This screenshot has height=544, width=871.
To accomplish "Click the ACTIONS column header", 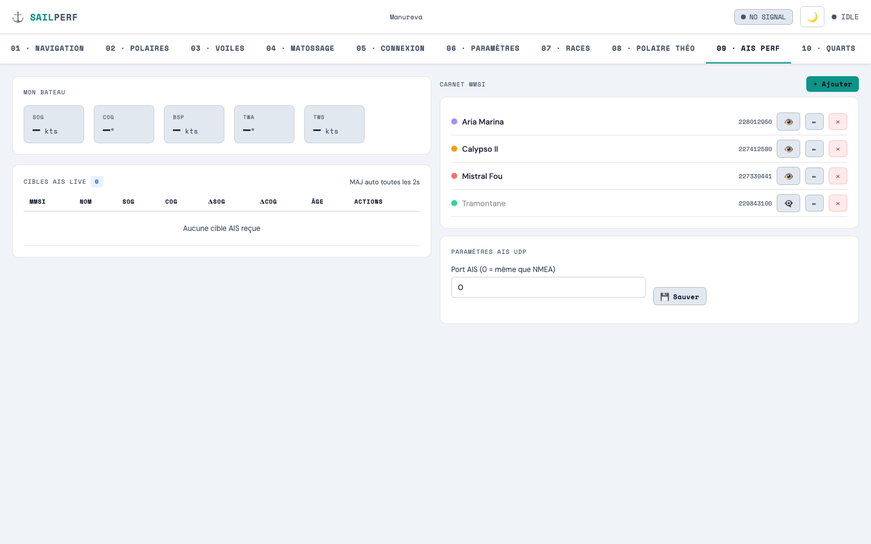I will click(x=368, y=202).
